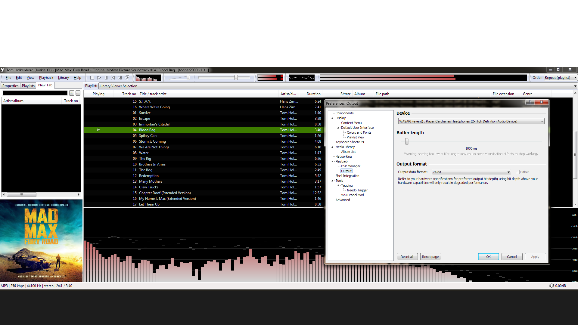Click the library search input field
This screenshot has height=325, width=578.
[35, 93]
